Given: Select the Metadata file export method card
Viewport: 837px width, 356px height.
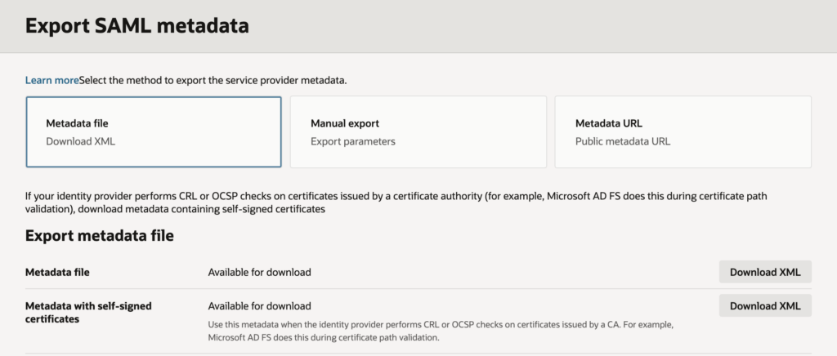Looking at the screenshot, I should (154, 132).
